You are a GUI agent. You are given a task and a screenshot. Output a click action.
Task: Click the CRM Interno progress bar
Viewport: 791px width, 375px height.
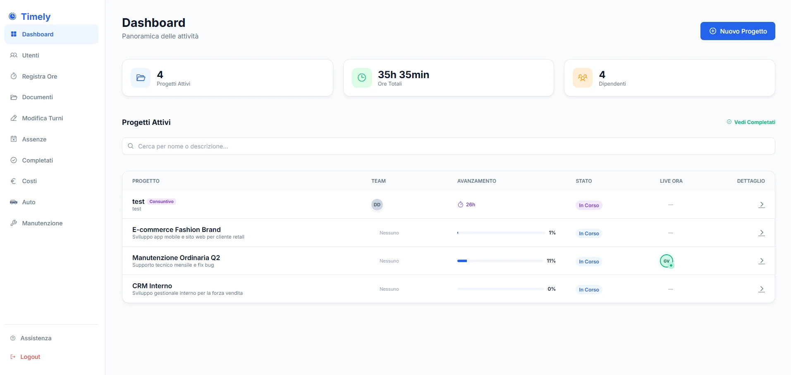(501, 289)
